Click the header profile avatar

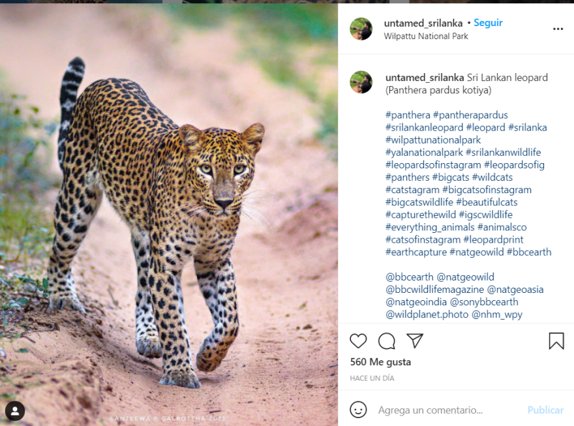[361, 29]
